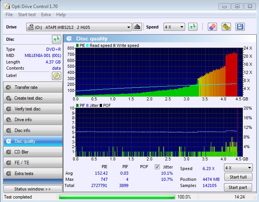The image size is (259, 202).
Task: Click the Create test disc sidebar icon
Action: pyautogui.click(x=8, y=98)
